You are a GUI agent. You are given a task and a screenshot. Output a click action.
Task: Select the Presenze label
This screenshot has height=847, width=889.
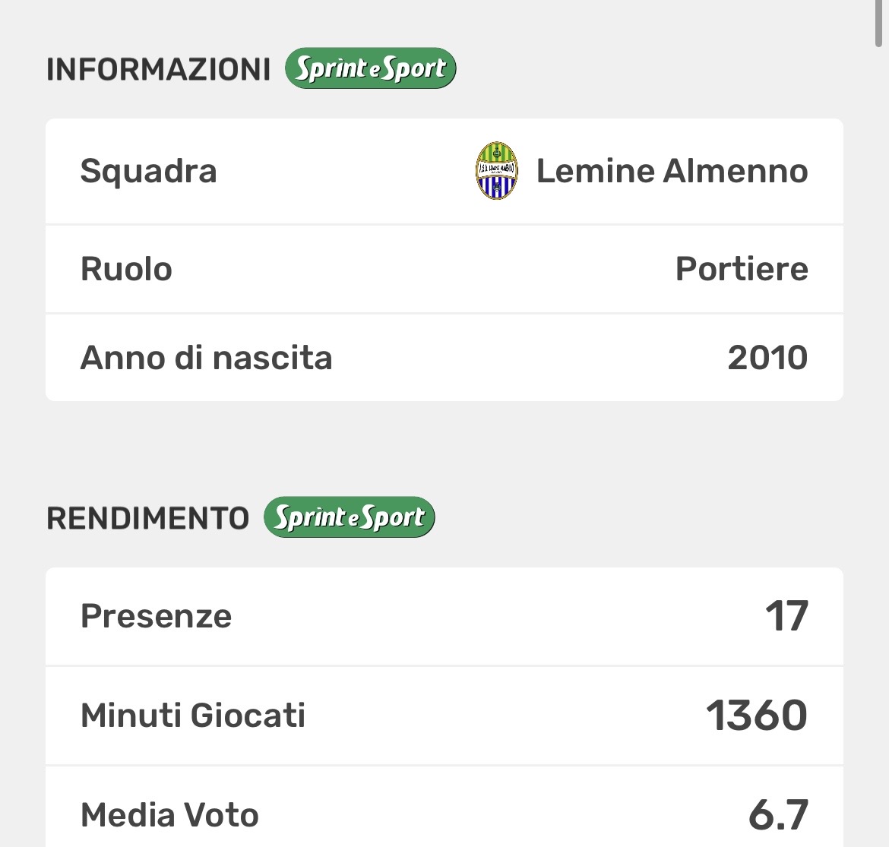(x=156, y=616)
